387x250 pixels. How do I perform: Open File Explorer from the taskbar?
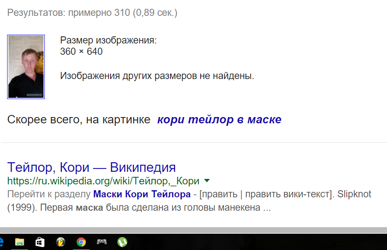point(20,242)
